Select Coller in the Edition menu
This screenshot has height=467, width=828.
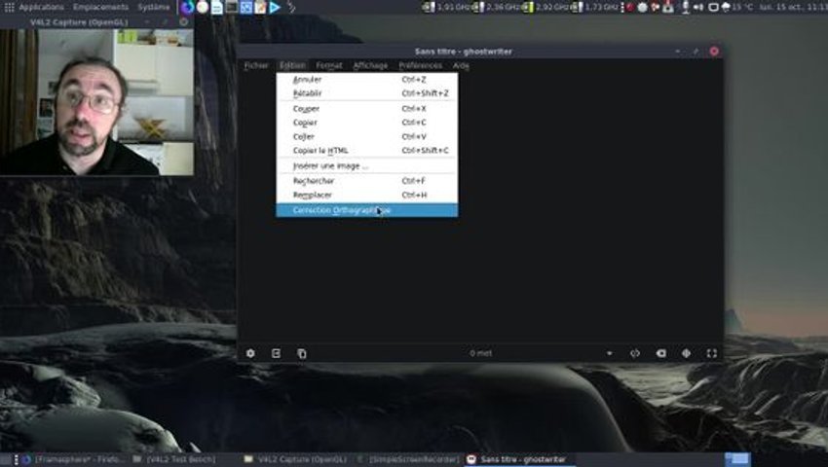tap(367, 136)
